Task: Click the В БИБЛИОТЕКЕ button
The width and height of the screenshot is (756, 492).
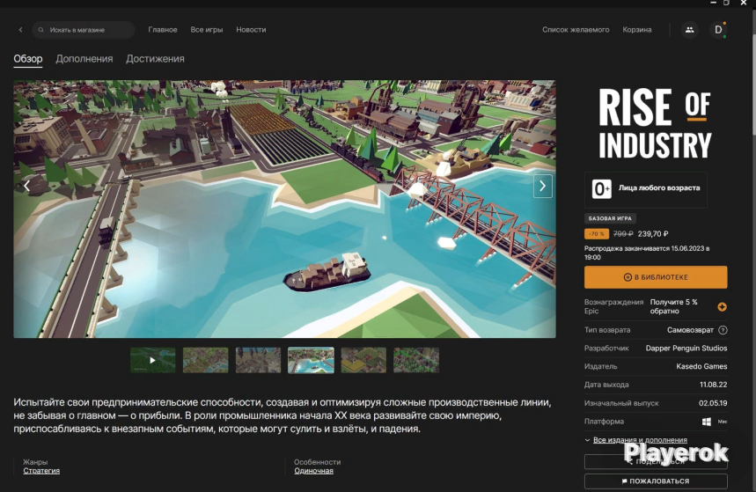Action: coord(656,277)
